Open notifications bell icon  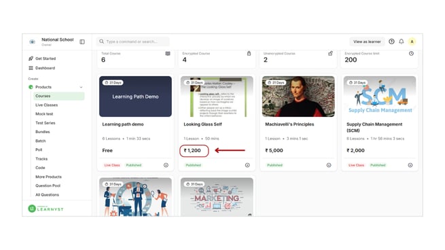pos(402,41)
